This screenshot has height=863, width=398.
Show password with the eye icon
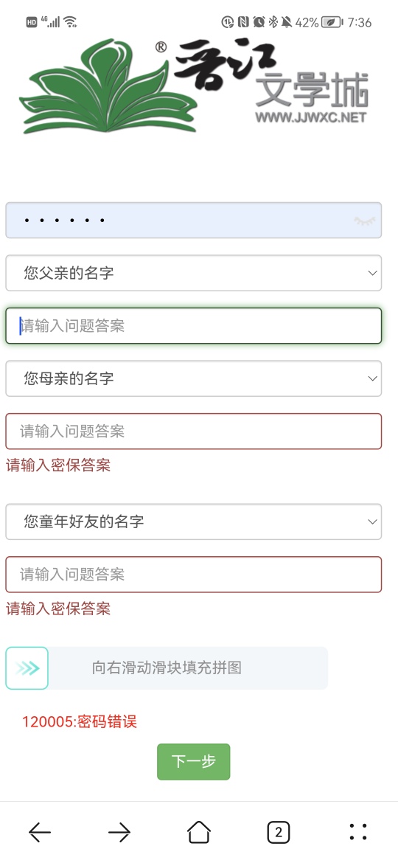[365, 221]
